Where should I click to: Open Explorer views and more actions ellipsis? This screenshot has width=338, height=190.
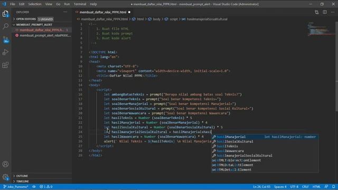tap(65, 12)
